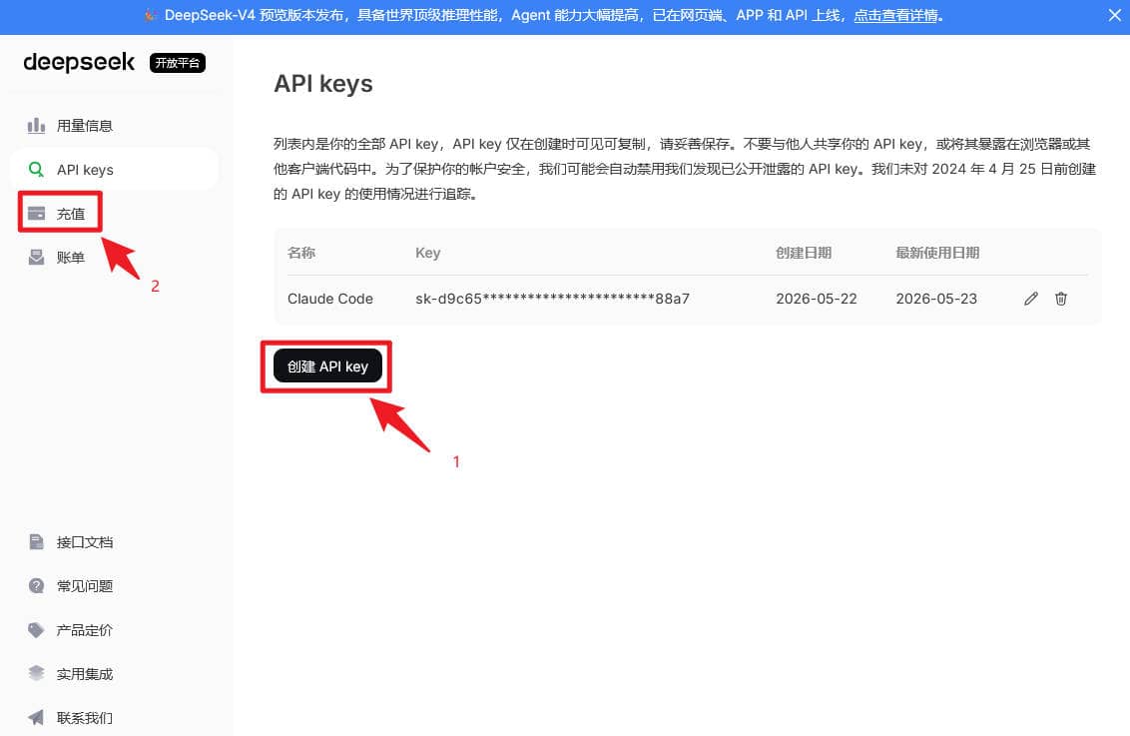Click the 开放平台 badge
This screenshot has width=1130, height=736.
click(178, 63)
